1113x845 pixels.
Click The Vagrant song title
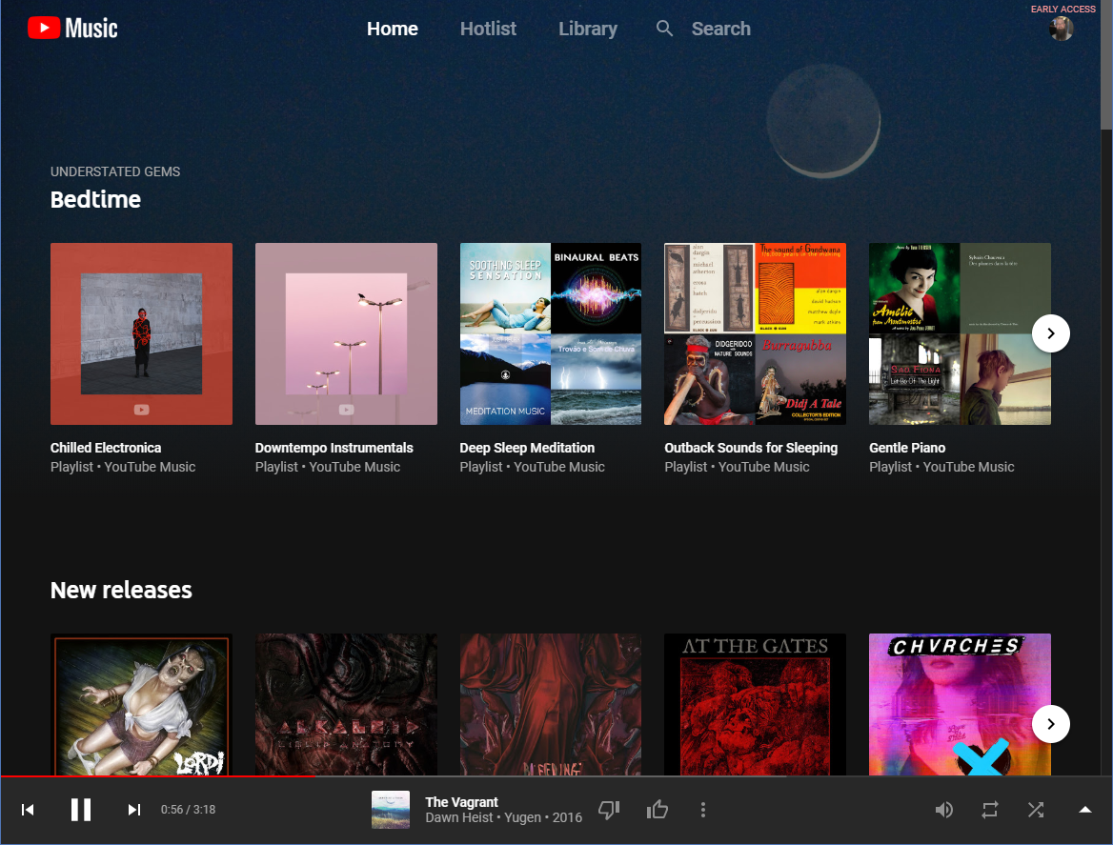(x=461, y=802)
